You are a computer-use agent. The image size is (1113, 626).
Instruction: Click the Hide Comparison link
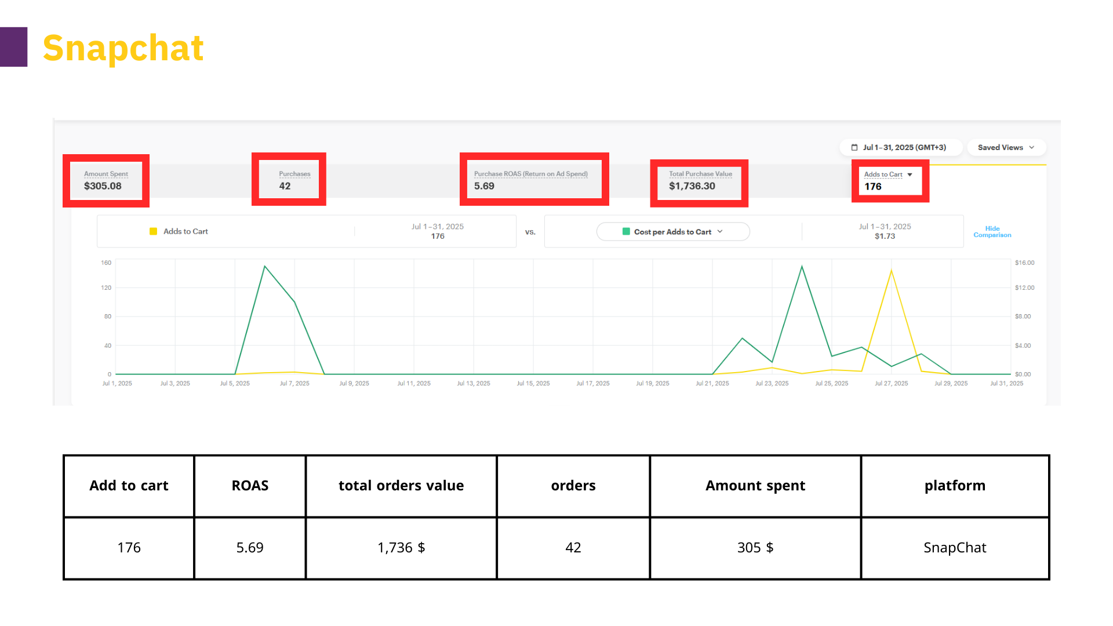(x=992, y=232)
